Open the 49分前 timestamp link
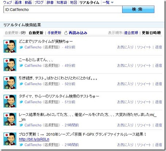 70,65
